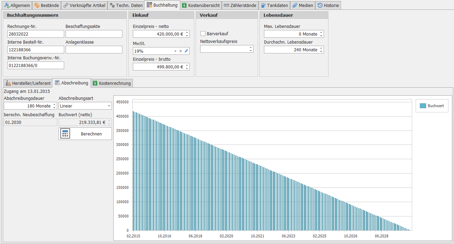Click the Medien paperclip icon
The image size is (454, 244).
tap(295, 5)
